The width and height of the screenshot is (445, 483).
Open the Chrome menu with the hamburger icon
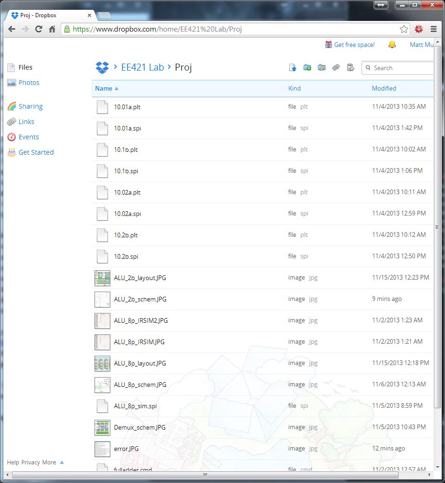coord(434,29)
